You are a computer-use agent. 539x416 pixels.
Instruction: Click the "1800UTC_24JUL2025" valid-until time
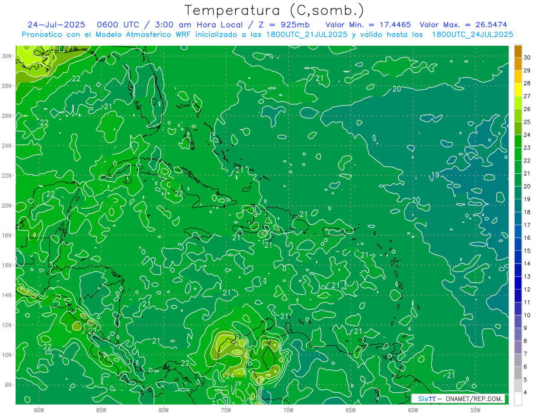(473, 34)
